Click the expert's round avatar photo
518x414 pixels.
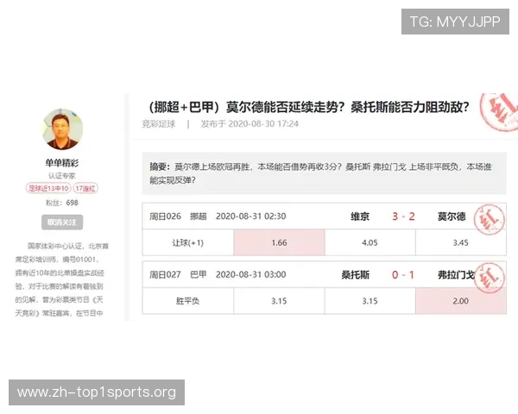62,129
